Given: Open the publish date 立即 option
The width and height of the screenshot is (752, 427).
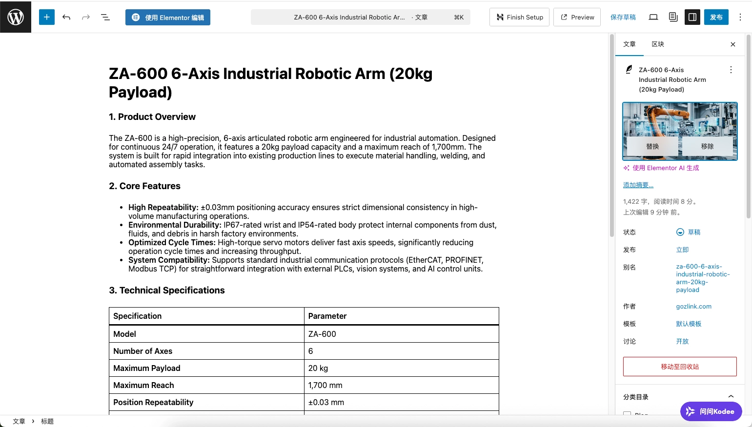Looking at the screenshot, I should point(682,250).
